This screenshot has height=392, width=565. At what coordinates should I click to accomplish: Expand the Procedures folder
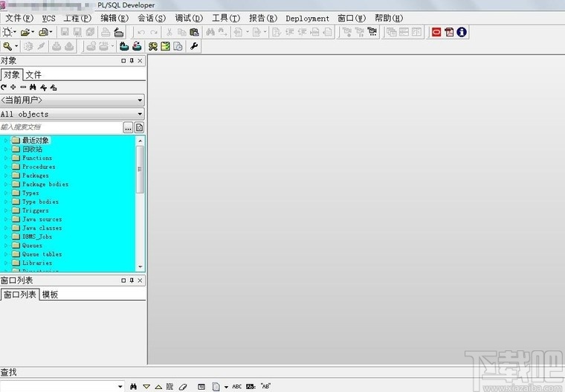(x=5, y=167)
